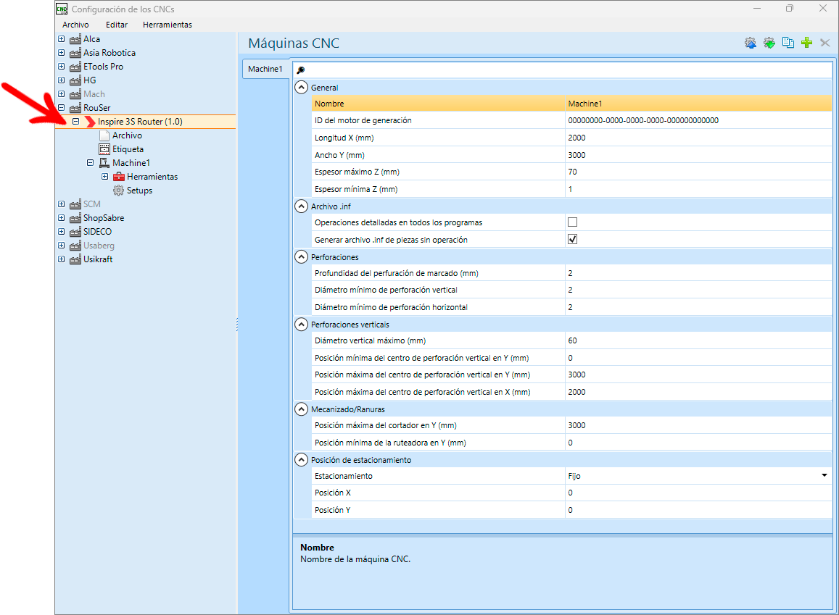The width and height of the screenshot is (839, 615).
Task: Edit the 'Espesor máximo Z (mm)' value 70
Action: [x=698, y=172]
